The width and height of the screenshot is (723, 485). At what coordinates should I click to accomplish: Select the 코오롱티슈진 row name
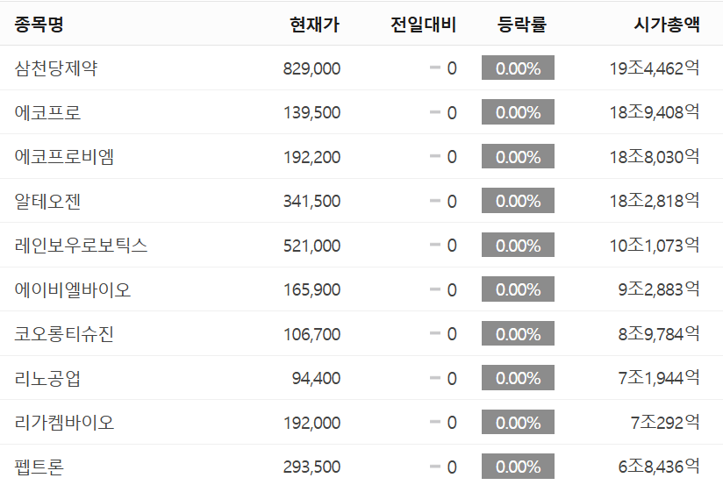[64, 334]
